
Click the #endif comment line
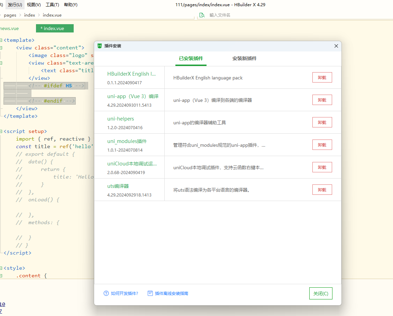tap(39, 101)
